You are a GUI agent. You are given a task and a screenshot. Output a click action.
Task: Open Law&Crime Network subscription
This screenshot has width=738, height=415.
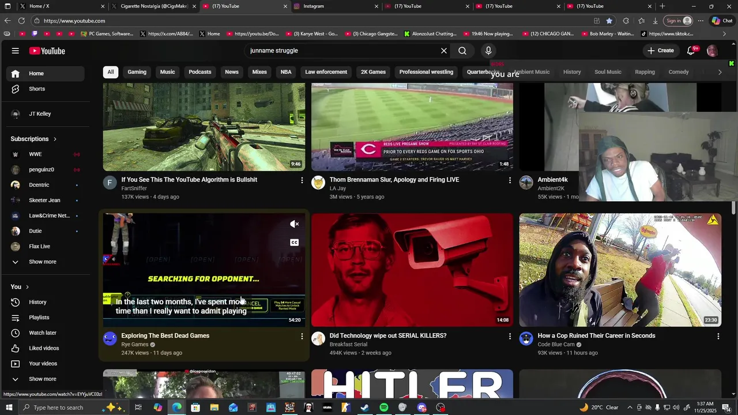click(46, 216)
